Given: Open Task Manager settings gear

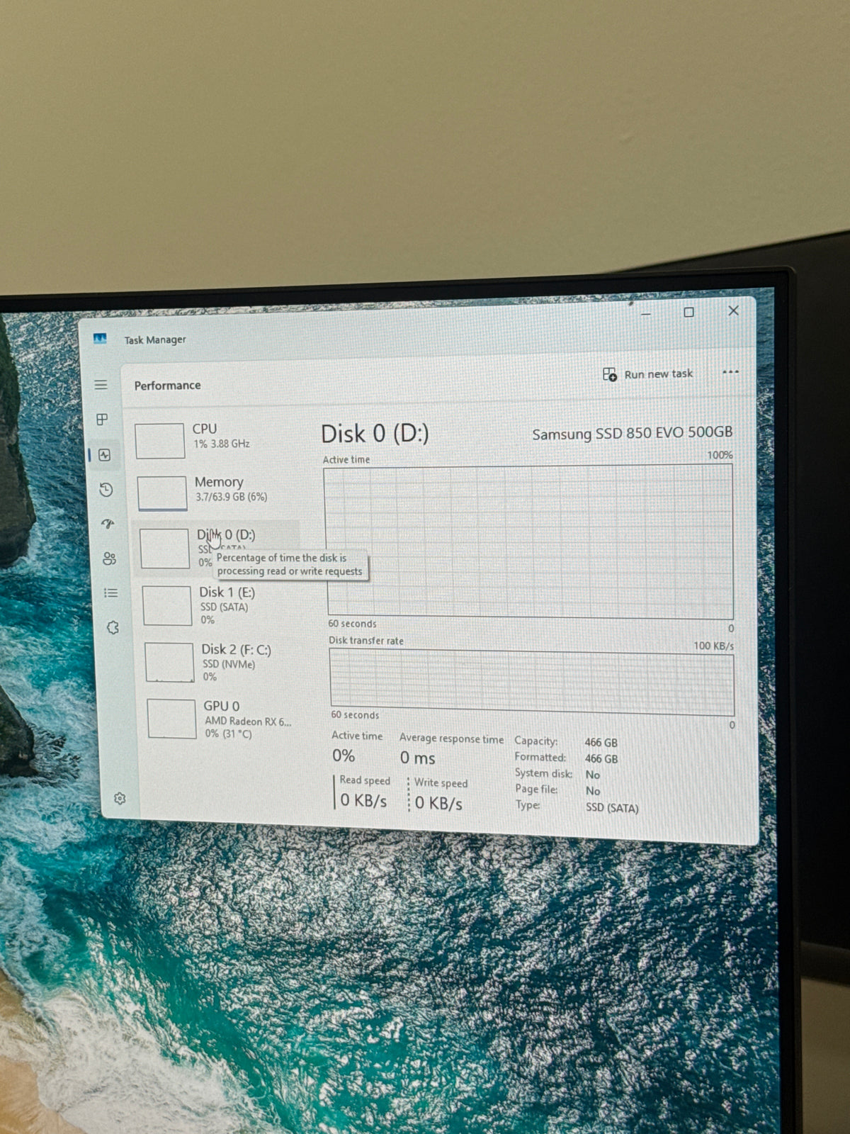Looking at the screenshot, I should pyautogui.click(x=120, y=799).
